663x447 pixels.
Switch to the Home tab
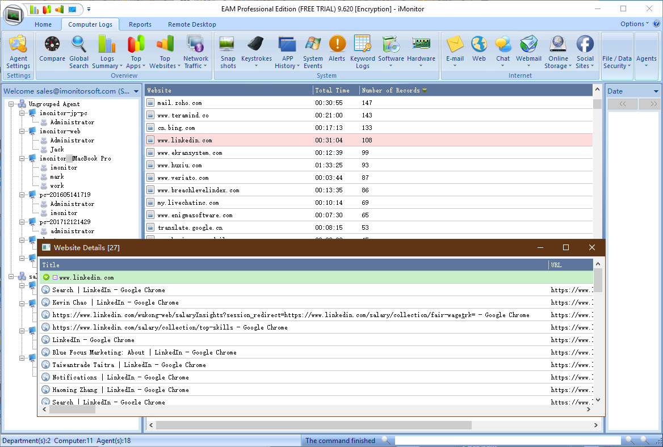pos(43,24)
